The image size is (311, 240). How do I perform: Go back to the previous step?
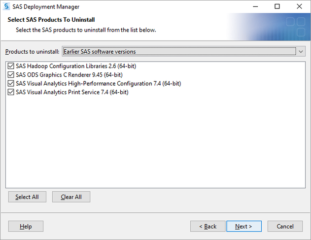pos(207,226)
